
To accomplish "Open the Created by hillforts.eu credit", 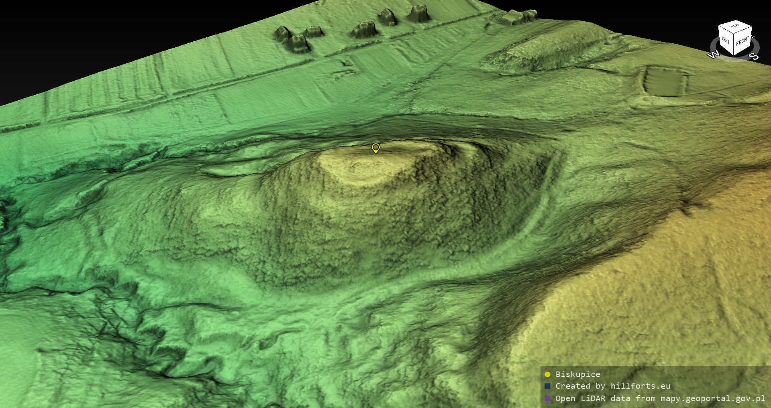I will [x=612, y=386].
